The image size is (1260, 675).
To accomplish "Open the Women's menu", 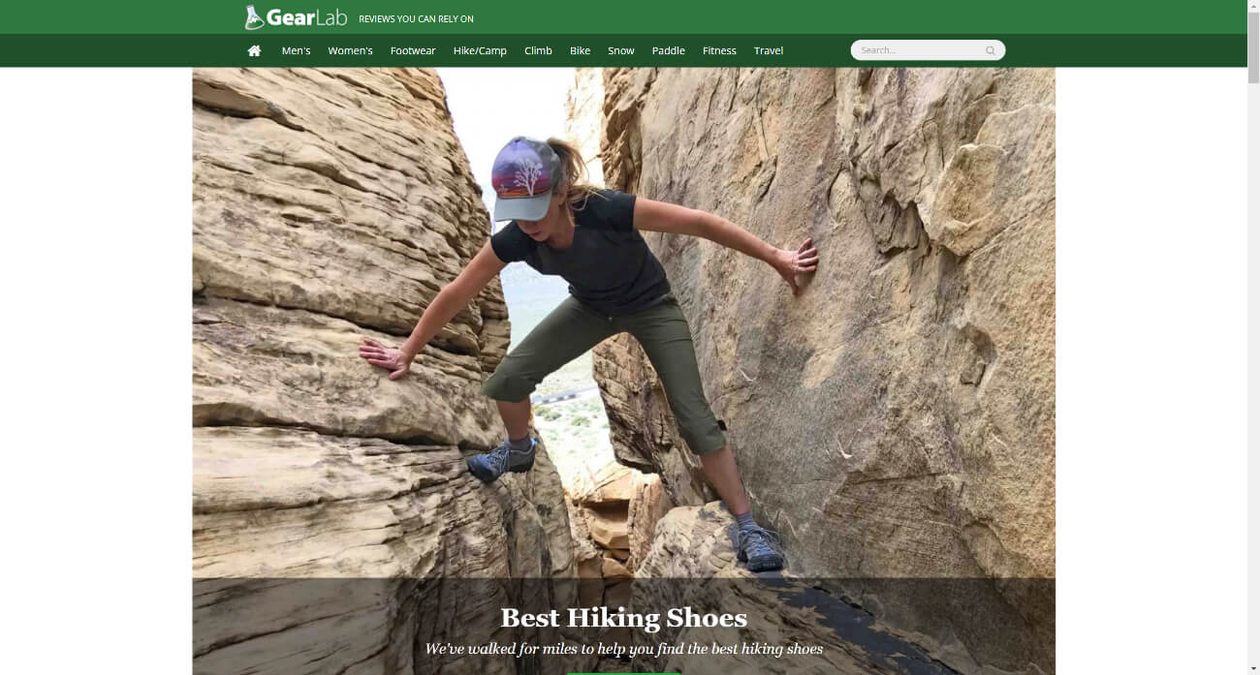I will 350,50.
